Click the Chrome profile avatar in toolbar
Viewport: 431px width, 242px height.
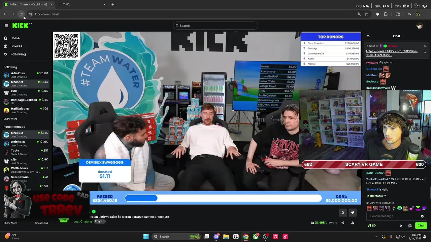tap(418, 14)
